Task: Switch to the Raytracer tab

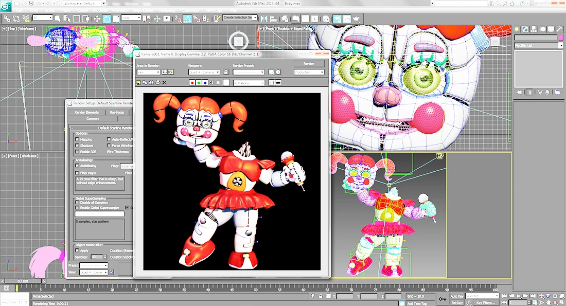Action: click(x=117, y=112)
